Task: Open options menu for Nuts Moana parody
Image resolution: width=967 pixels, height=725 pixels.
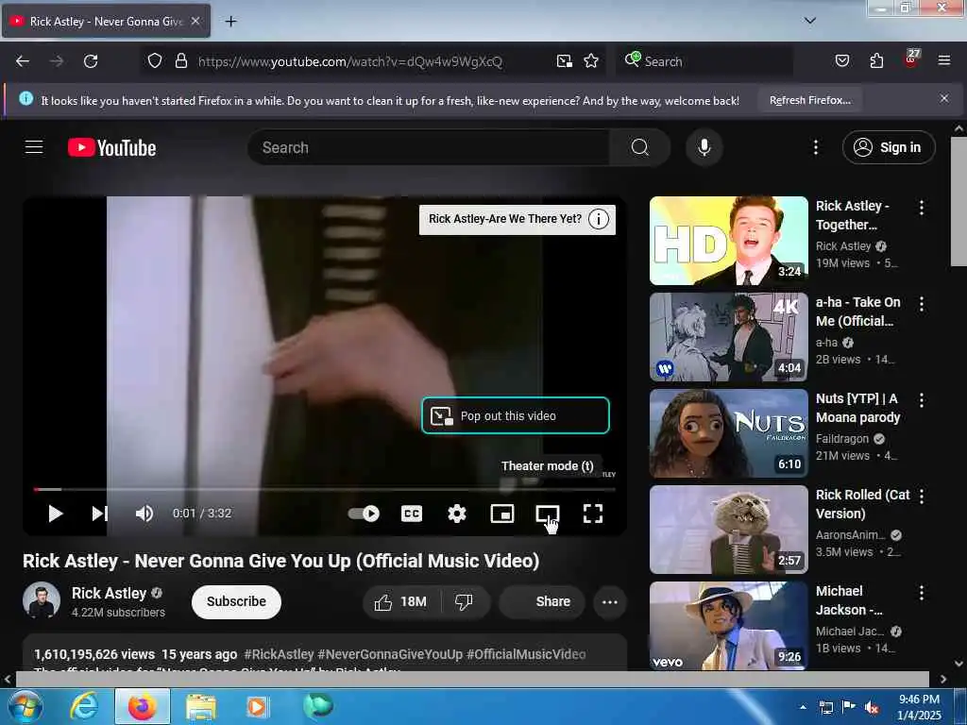Action: click(x=922, y=400)
